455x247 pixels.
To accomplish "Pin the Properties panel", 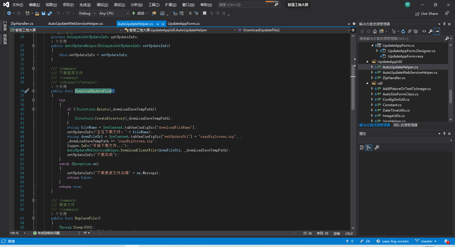I will 444,133.
